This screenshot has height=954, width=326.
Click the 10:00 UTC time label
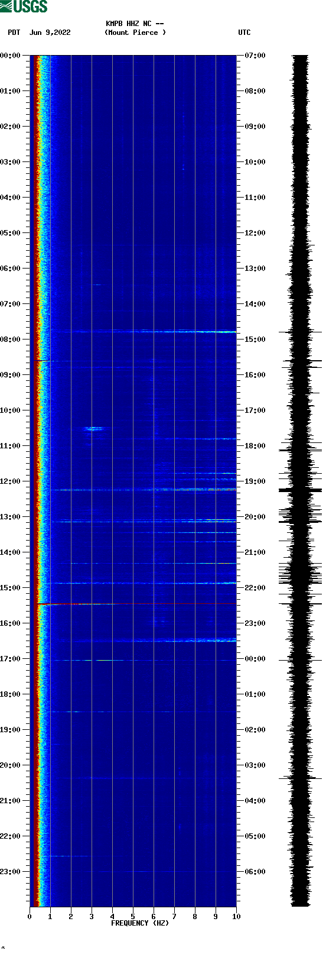pos(255,162)
